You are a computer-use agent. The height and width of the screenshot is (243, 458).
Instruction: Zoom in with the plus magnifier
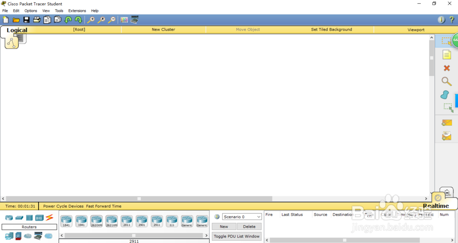91,20
